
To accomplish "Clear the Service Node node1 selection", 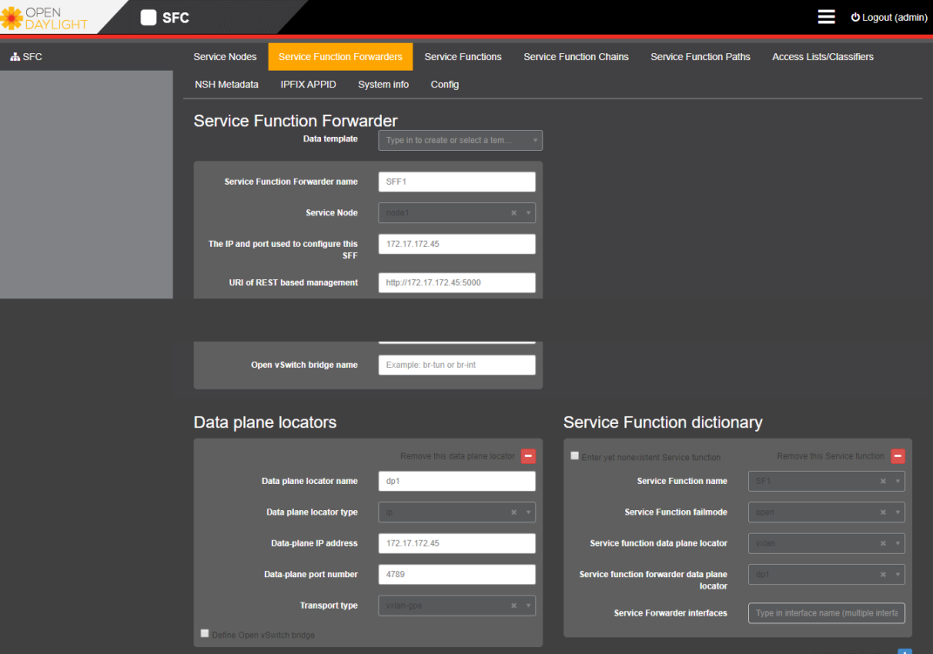I will pos(514,213).
